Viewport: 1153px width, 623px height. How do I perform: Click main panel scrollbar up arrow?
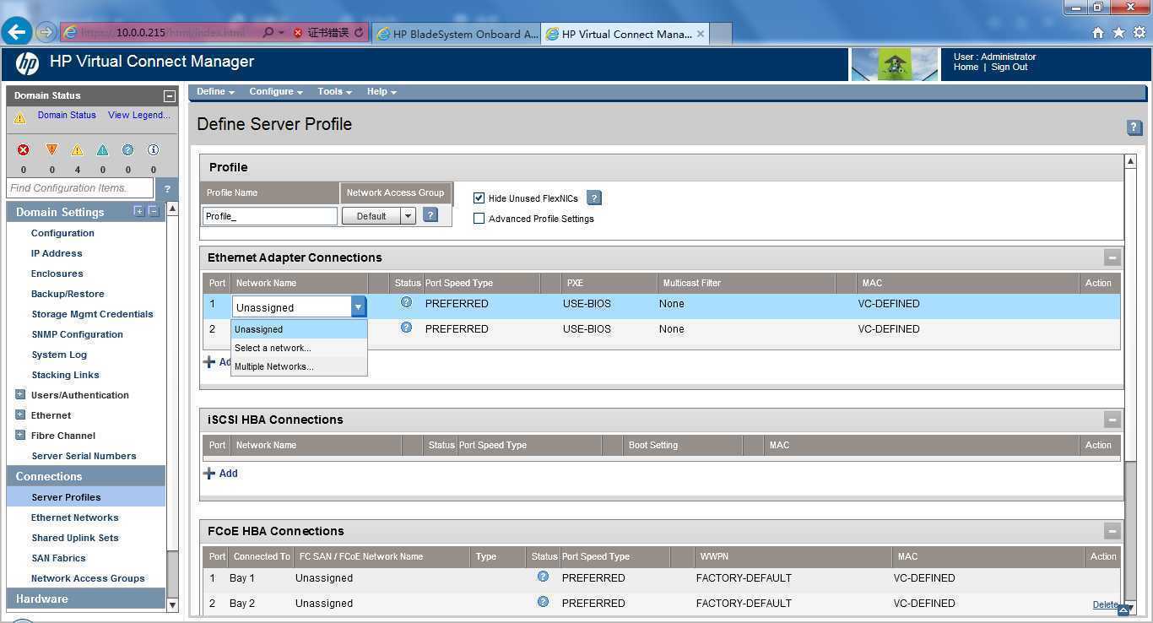1131,161
